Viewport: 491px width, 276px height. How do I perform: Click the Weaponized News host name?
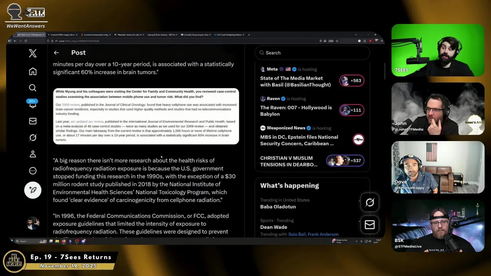286,128
